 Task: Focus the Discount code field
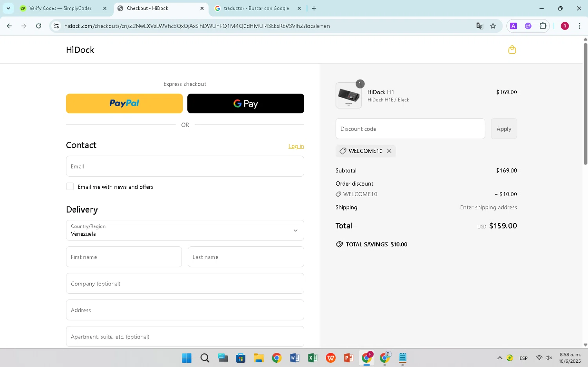click(410, 128)
